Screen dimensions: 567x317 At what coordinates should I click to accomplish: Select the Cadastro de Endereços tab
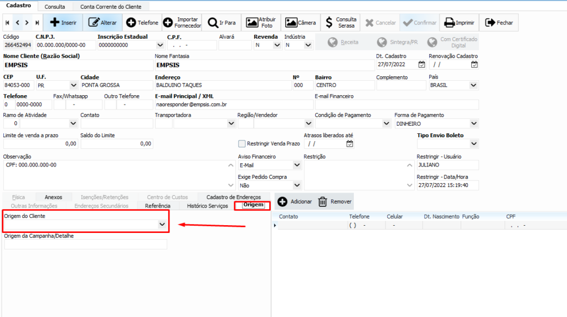coord(233,197)
